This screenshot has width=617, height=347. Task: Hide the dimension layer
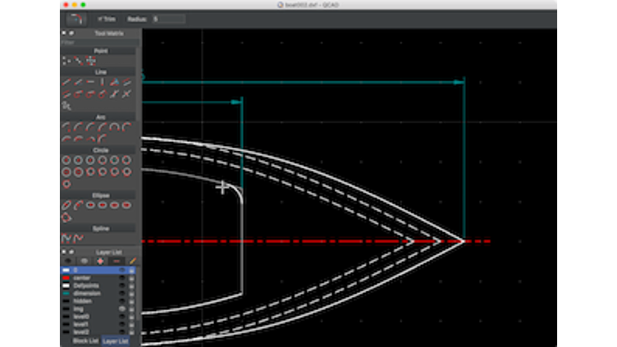(122, 293)
